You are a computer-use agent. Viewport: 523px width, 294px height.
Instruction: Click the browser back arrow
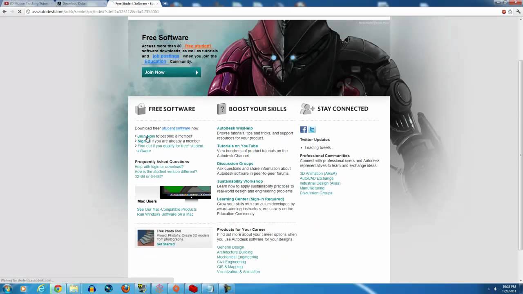tap(4, 11)
